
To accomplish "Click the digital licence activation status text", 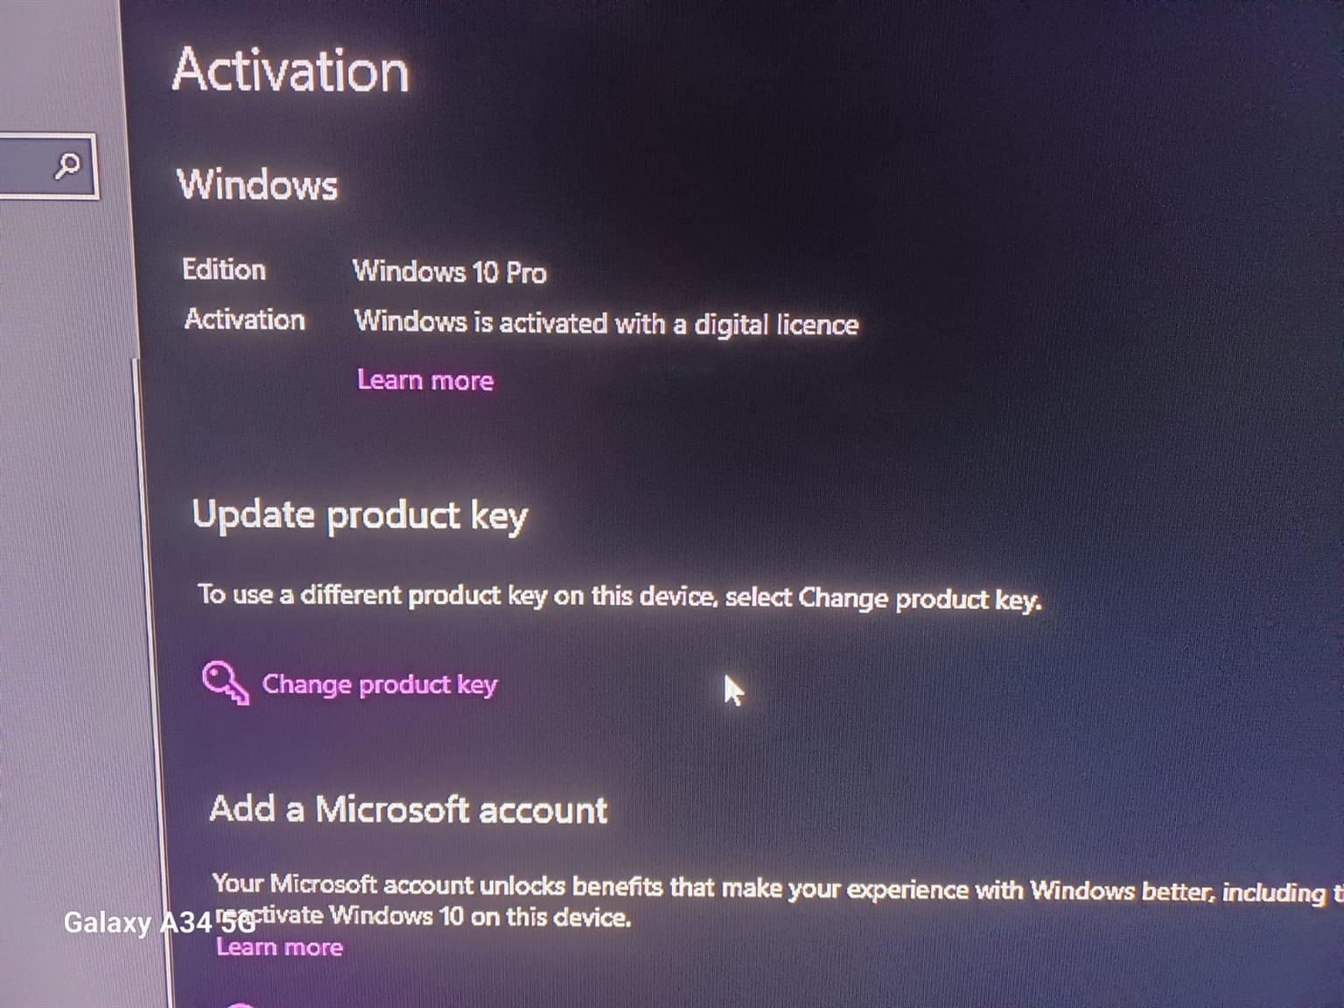I will pyautogui.click(x=606, y=324).
